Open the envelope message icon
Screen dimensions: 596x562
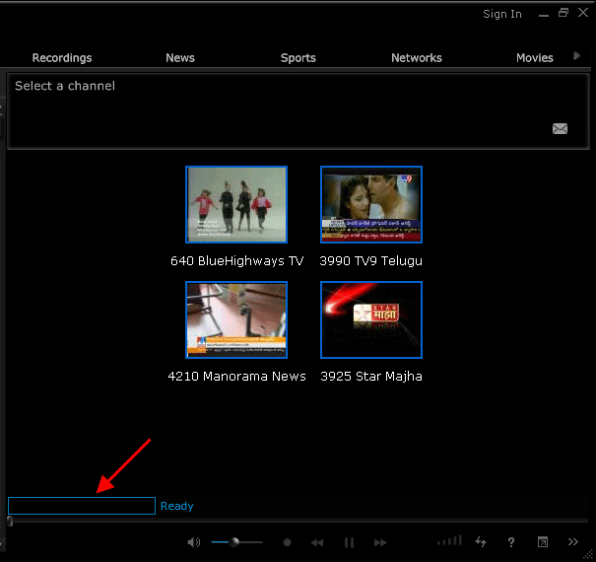pyautogui.click(x=560, y=128)
